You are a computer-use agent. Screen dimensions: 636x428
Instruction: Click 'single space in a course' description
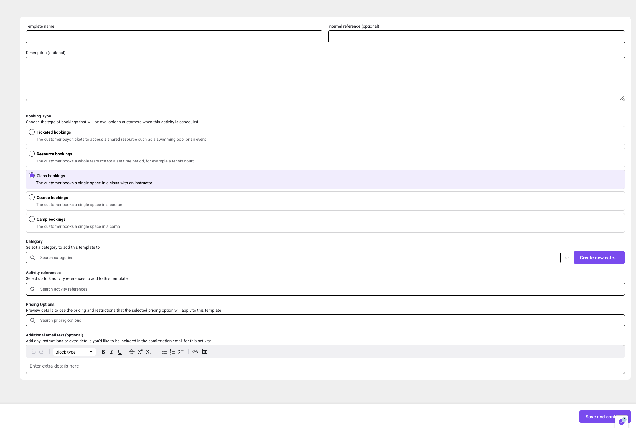[79, 205]
